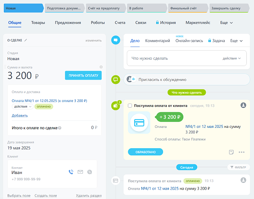
Task: Open the Предложения tab
Action: pyautogui.click(x=68, y=23)
